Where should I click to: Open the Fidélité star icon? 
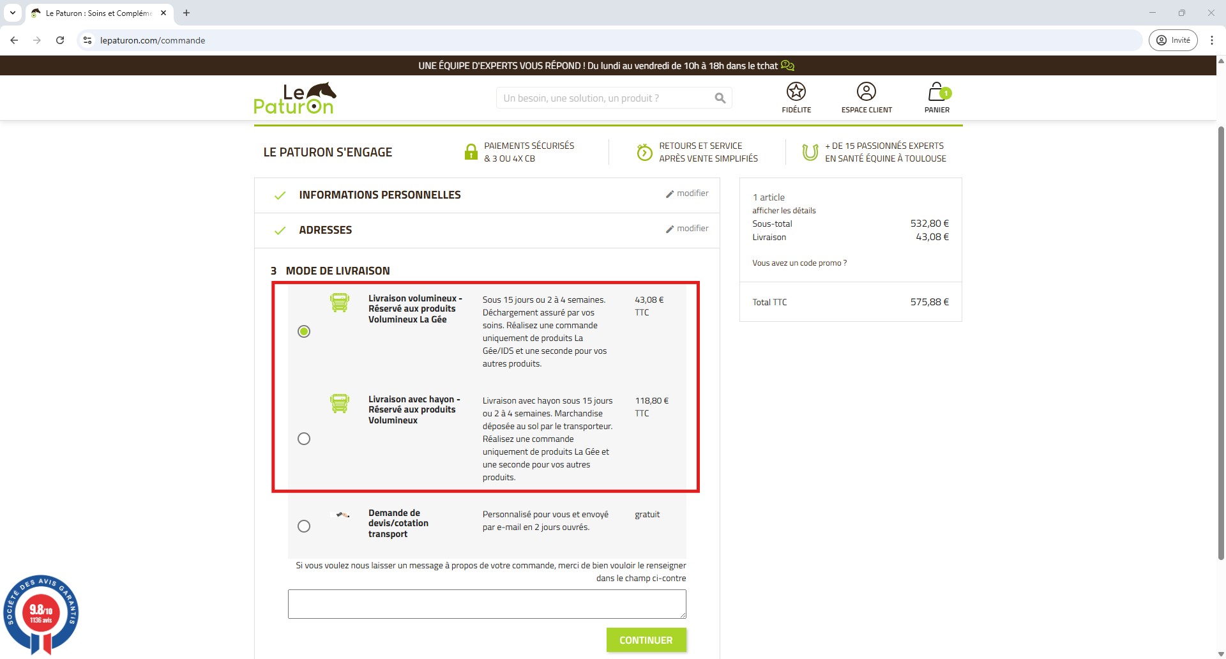click(x=796, y=92)
